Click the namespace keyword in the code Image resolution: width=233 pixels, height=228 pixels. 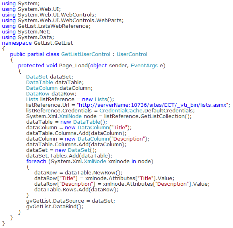pyautogui.click(x=17, y=43)
